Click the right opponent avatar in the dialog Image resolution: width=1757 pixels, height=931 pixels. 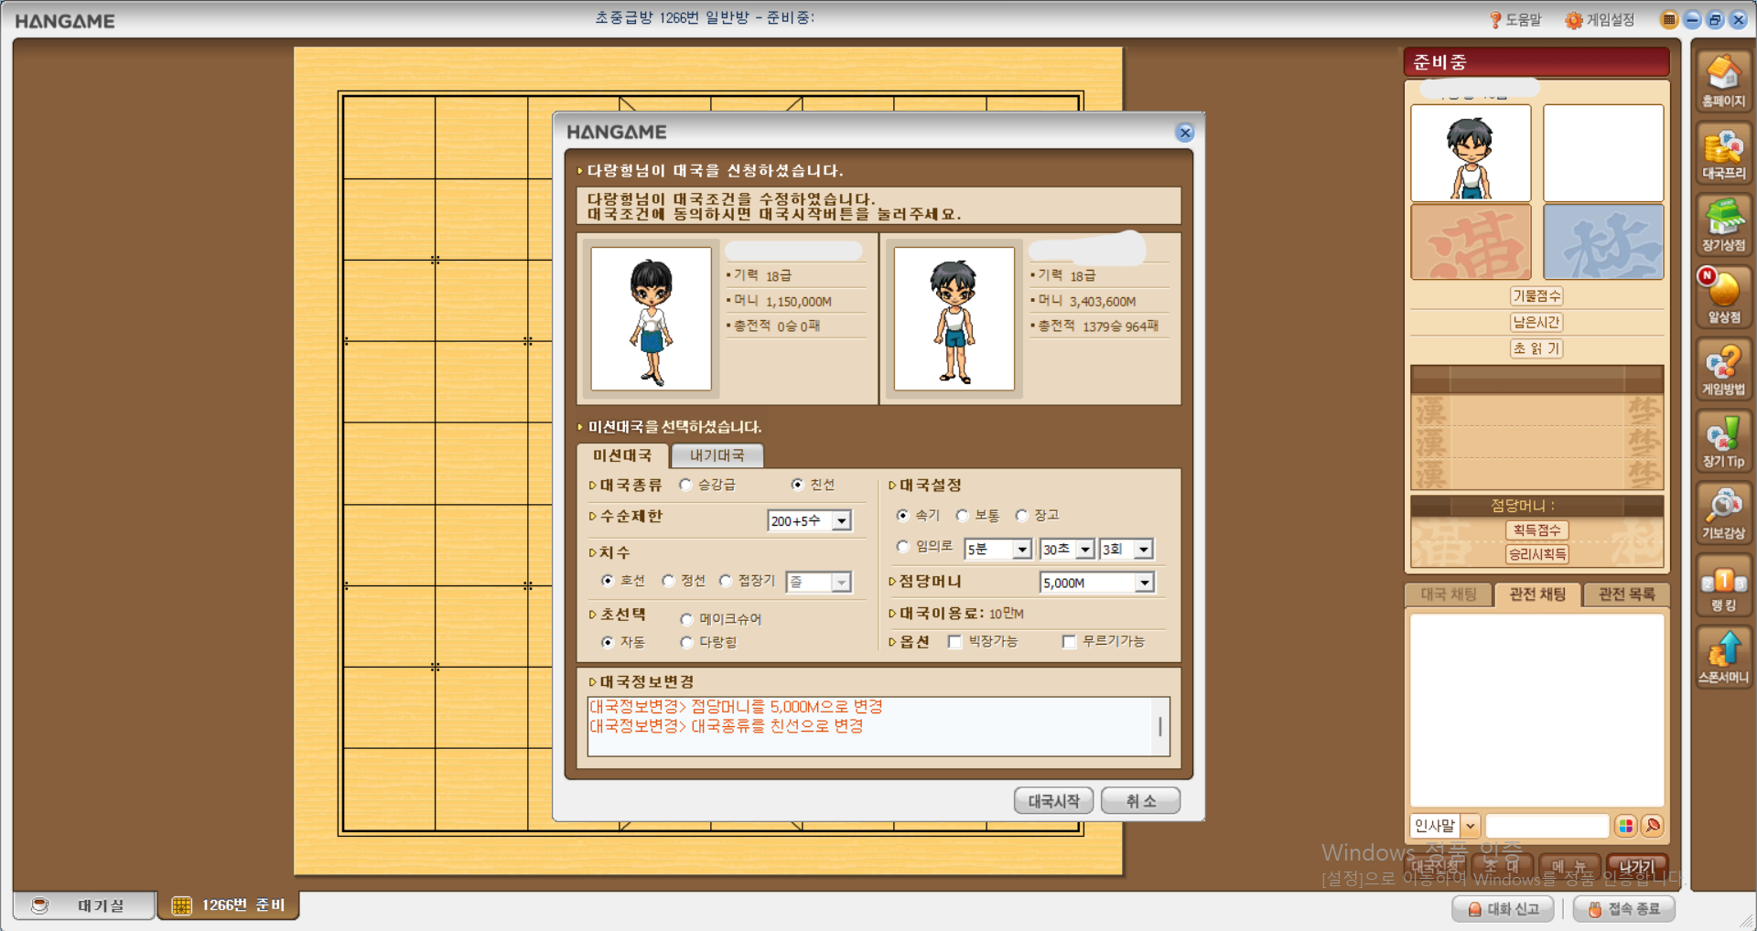(x=954, y=318)
